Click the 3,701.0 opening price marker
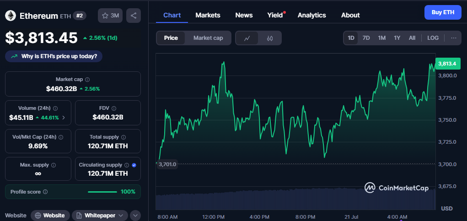Image resolution: width=467 pixels, height=221 pixels. tap(167, 164)
